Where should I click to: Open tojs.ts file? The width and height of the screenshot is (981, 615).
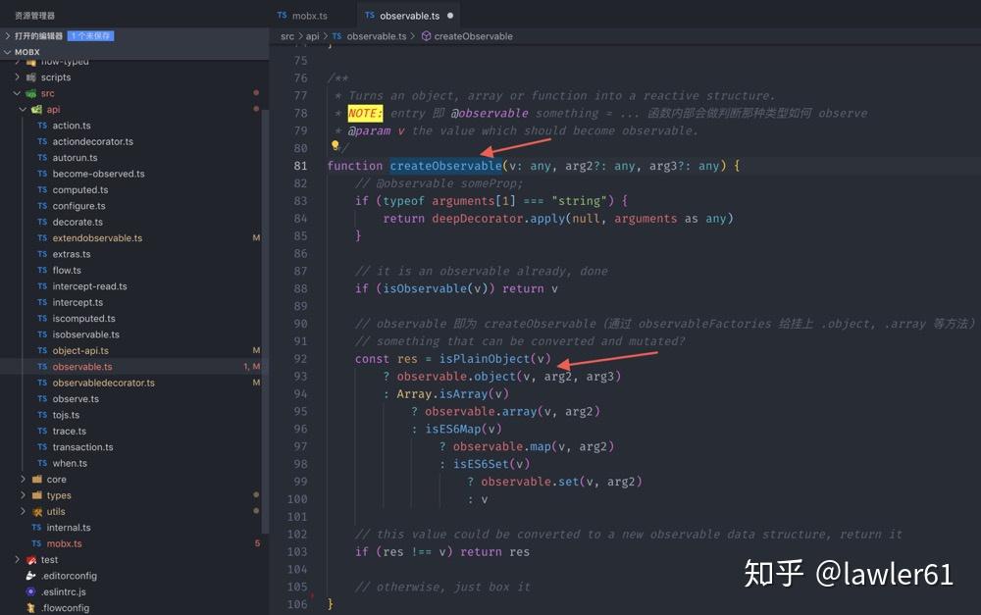click(66, 415)
